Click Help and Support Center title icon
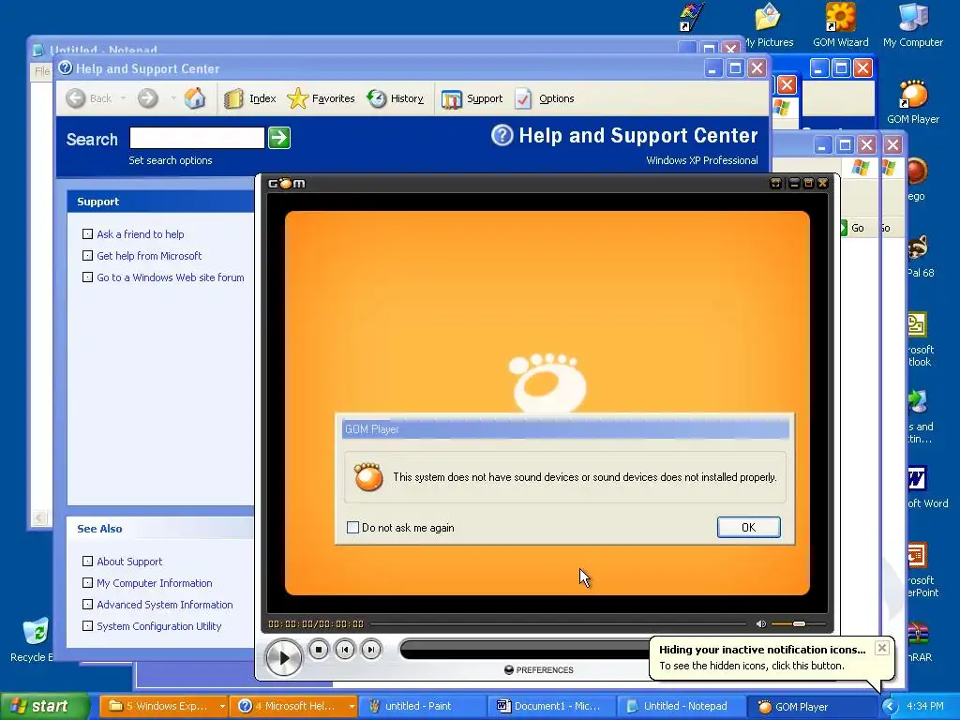Viewport: 960px width, 720px height. [x=66, y=67]
